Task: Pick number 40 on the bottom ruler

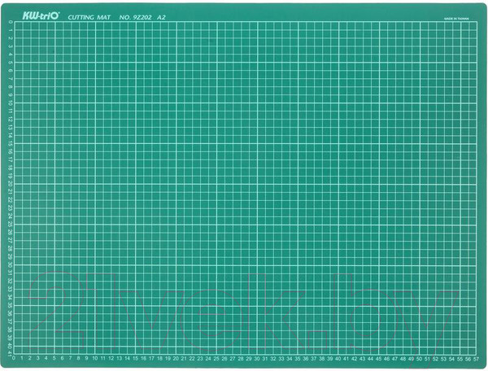Action: pyautogui.click(x=338, y=359)
